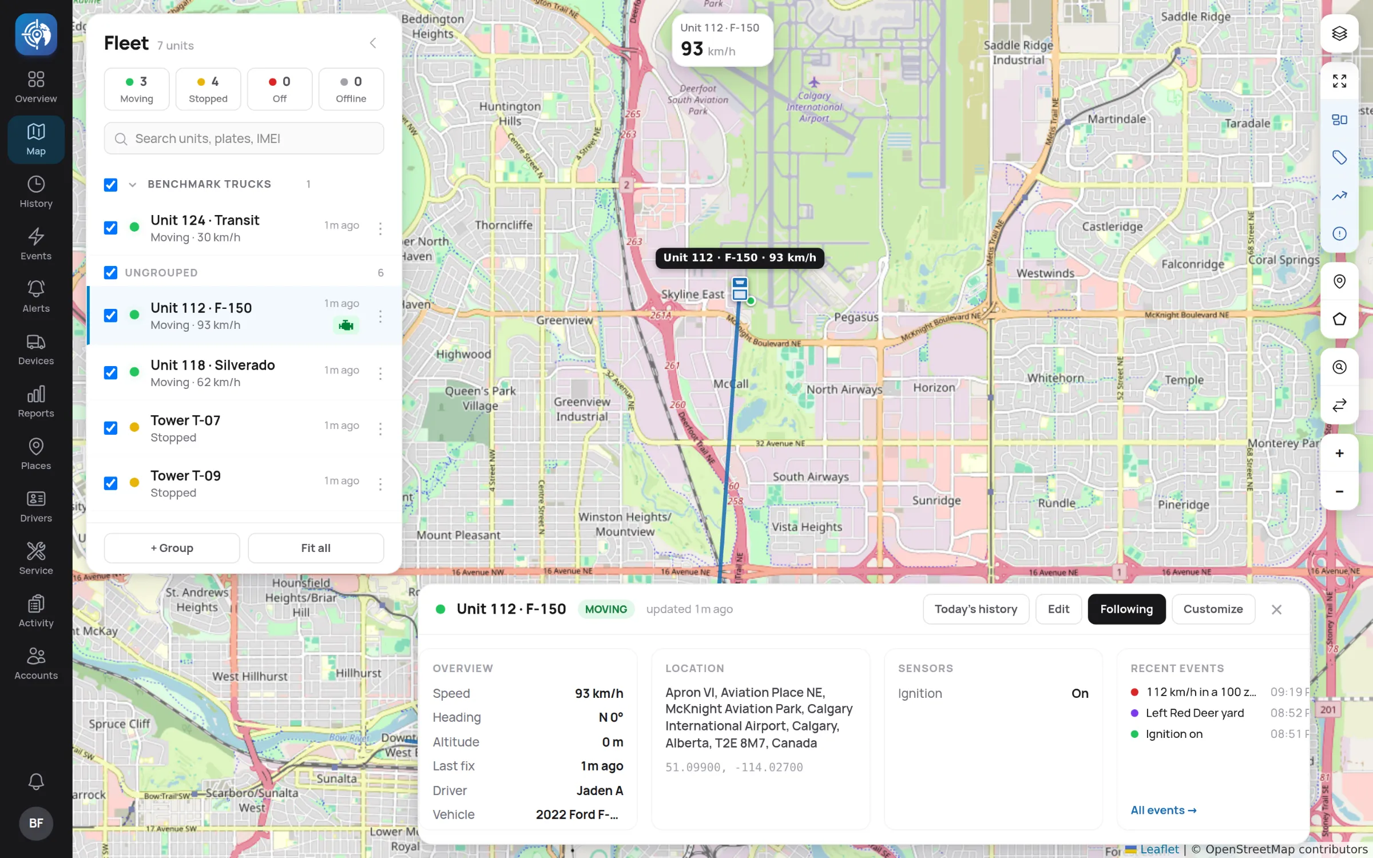The image size is (1373, 858).
Task: Open All events link
Action: [1163, 810]
